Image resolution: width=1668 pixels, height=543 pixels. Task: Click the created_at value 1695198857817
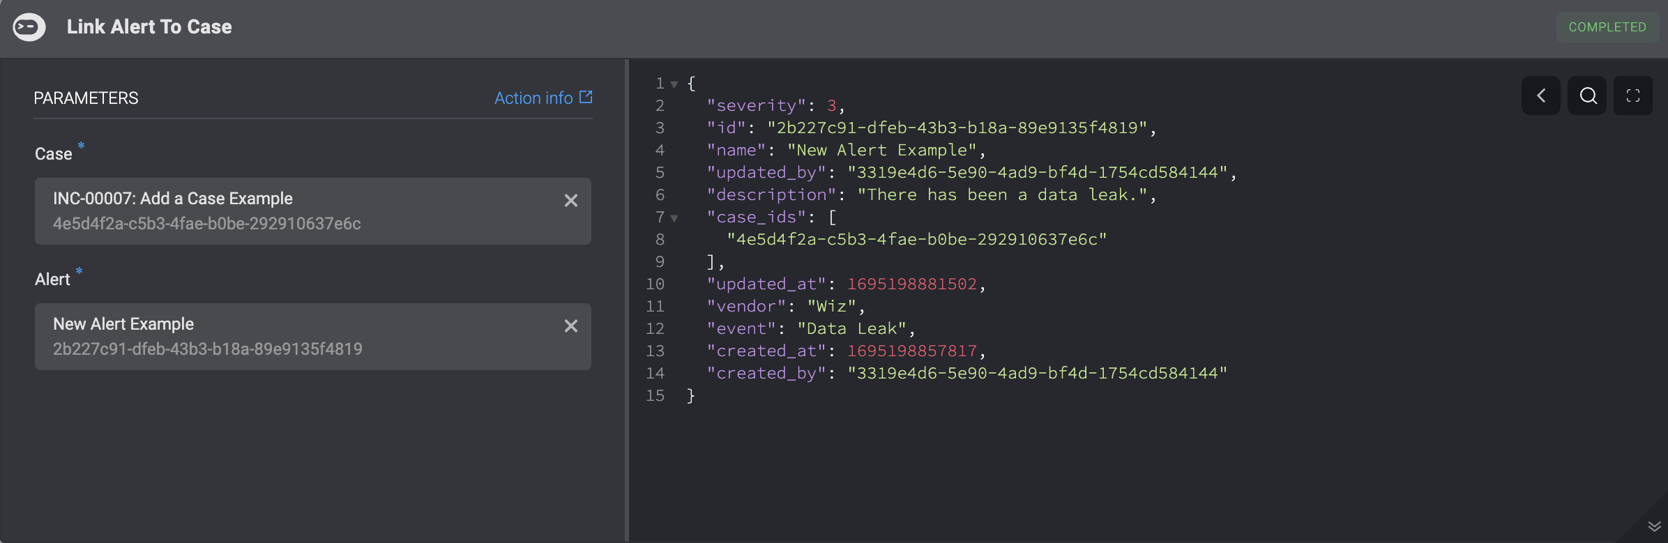[x=912, y=351]
